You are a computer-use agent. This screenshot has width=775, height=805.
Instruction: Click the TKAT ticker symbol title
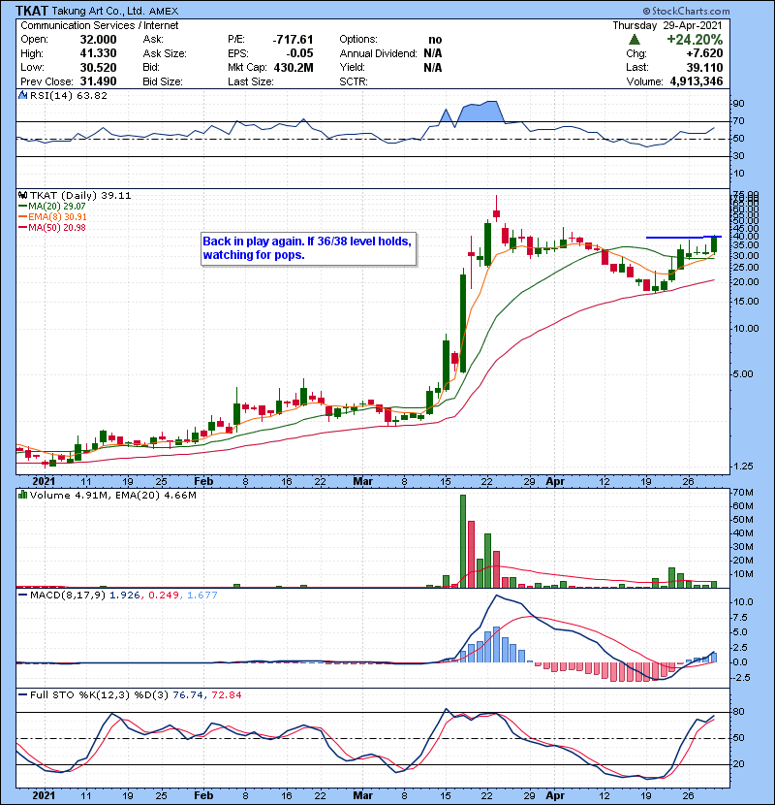pos(32,11)
